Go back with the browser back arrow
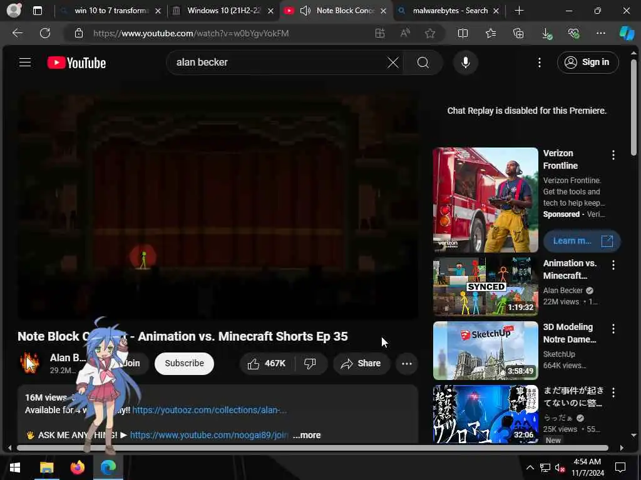This screenshot has width=641, height=480. (x=17, y=33)
